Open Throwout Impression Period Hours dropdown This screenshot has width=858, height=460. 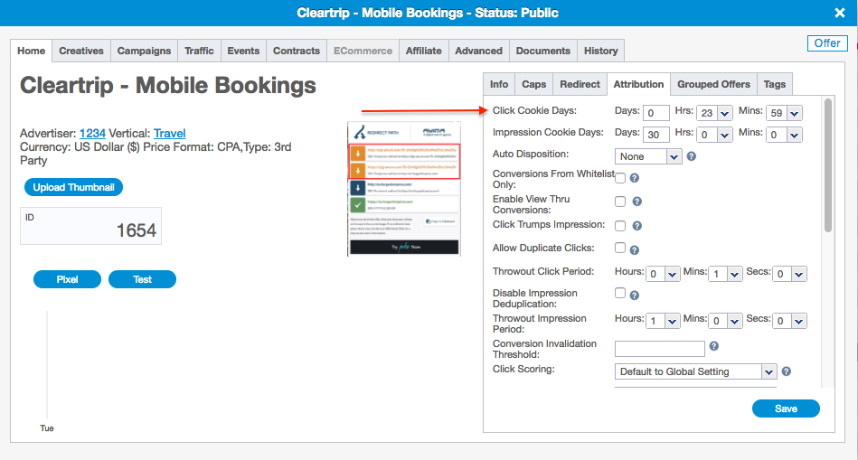coord(673,321)
